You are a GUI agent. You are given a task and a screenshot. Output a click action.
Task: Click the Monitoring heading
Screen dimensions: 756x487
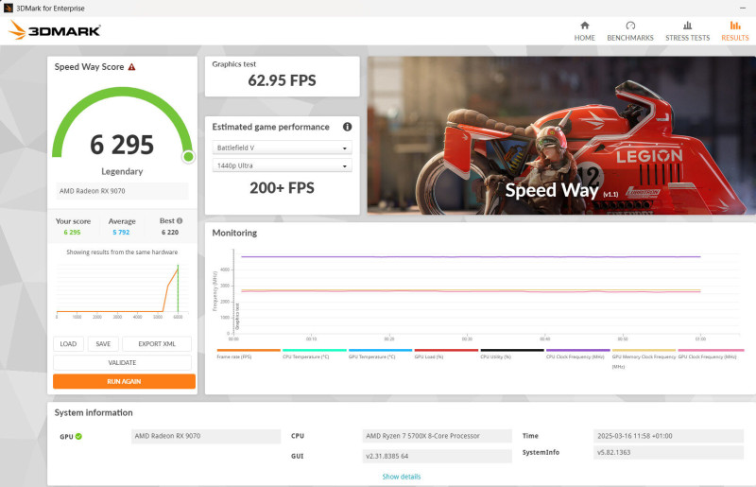coord(234,233)
